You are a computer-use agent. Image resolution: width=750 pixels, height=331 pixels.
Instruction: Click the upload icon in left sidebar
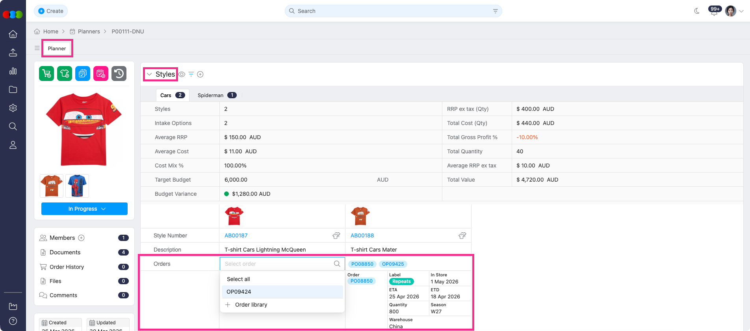pos(13,53)
